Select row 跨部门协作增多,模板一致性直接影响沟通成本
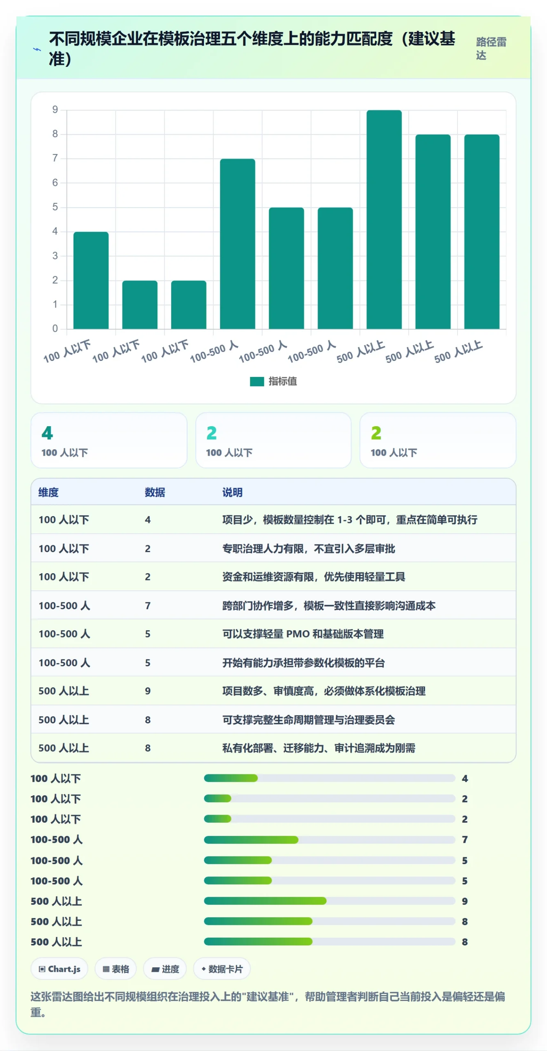The height and width of the screenshot is (1051, 547). pos(273,606)
